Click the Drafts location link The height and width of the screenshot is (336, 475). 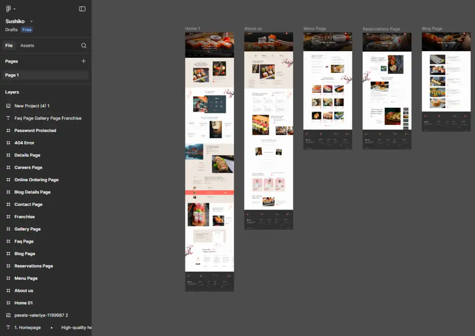[x=11, y=30]
